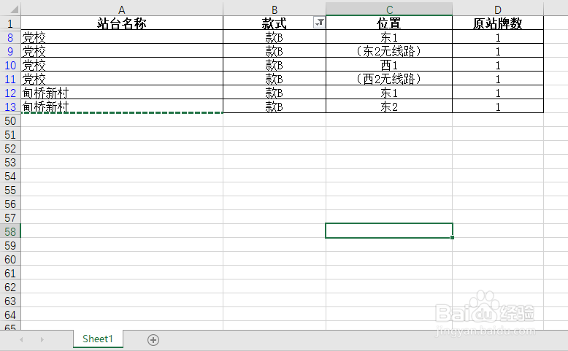Select 甸桥新村 cell in row 12

[x=122, y=93]
